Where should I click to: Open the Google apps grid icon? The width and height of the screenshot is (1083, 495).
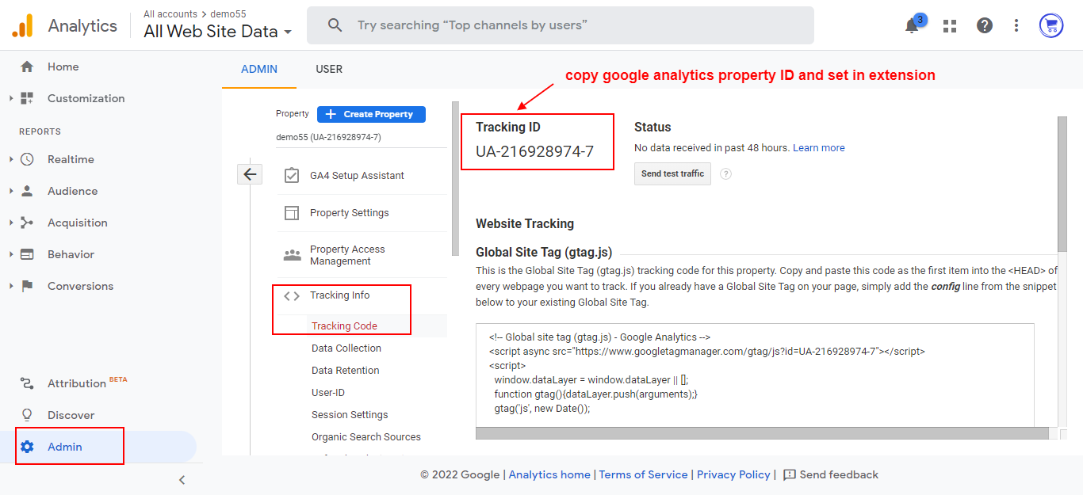949,25
